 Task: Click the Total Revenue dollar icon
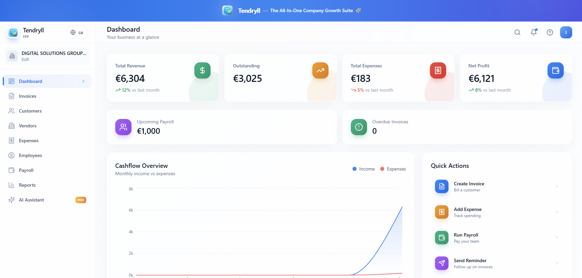click(x=202, y=70)
